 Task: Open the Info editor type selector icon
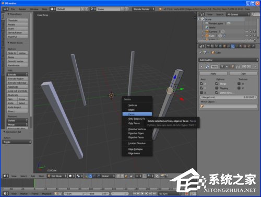5,9
